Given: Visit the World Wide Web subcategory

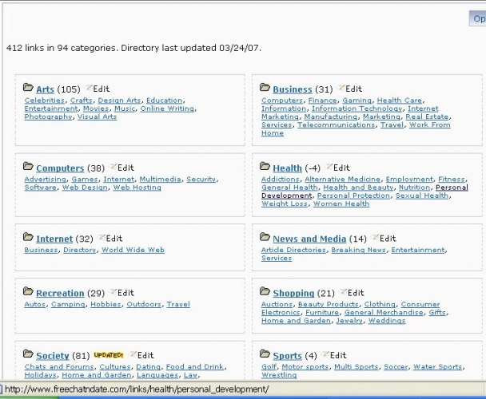Looking at the screenshot, I should coord(133,250).
